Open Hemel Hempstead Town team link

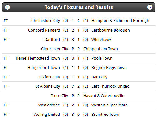click(x=38, y=58)
